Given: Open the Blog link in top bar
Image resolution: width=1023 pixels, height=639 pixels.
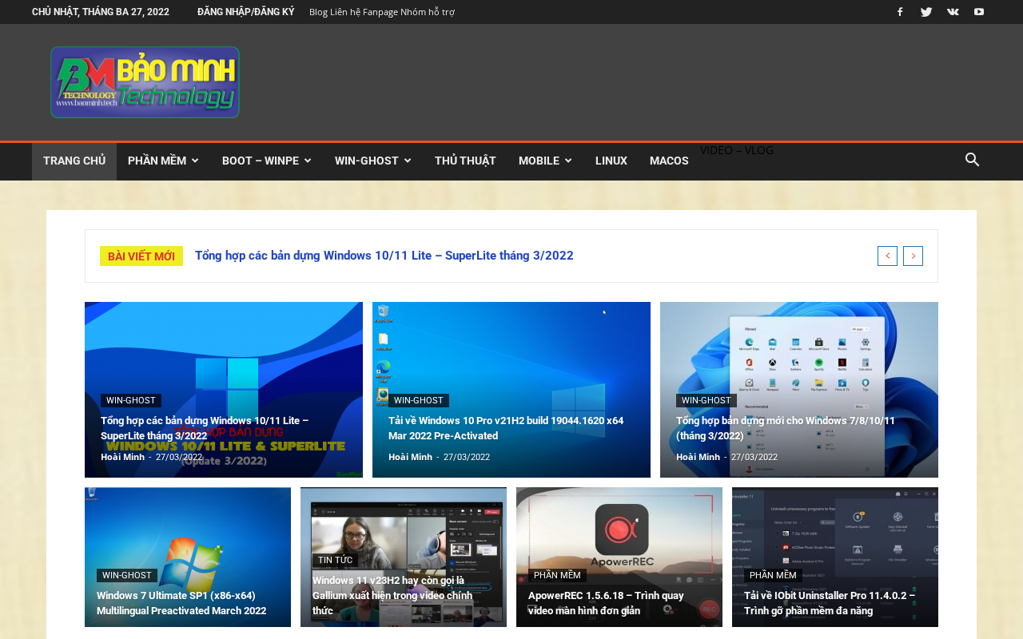Looking at the screenshot, I should coord(319,12).
